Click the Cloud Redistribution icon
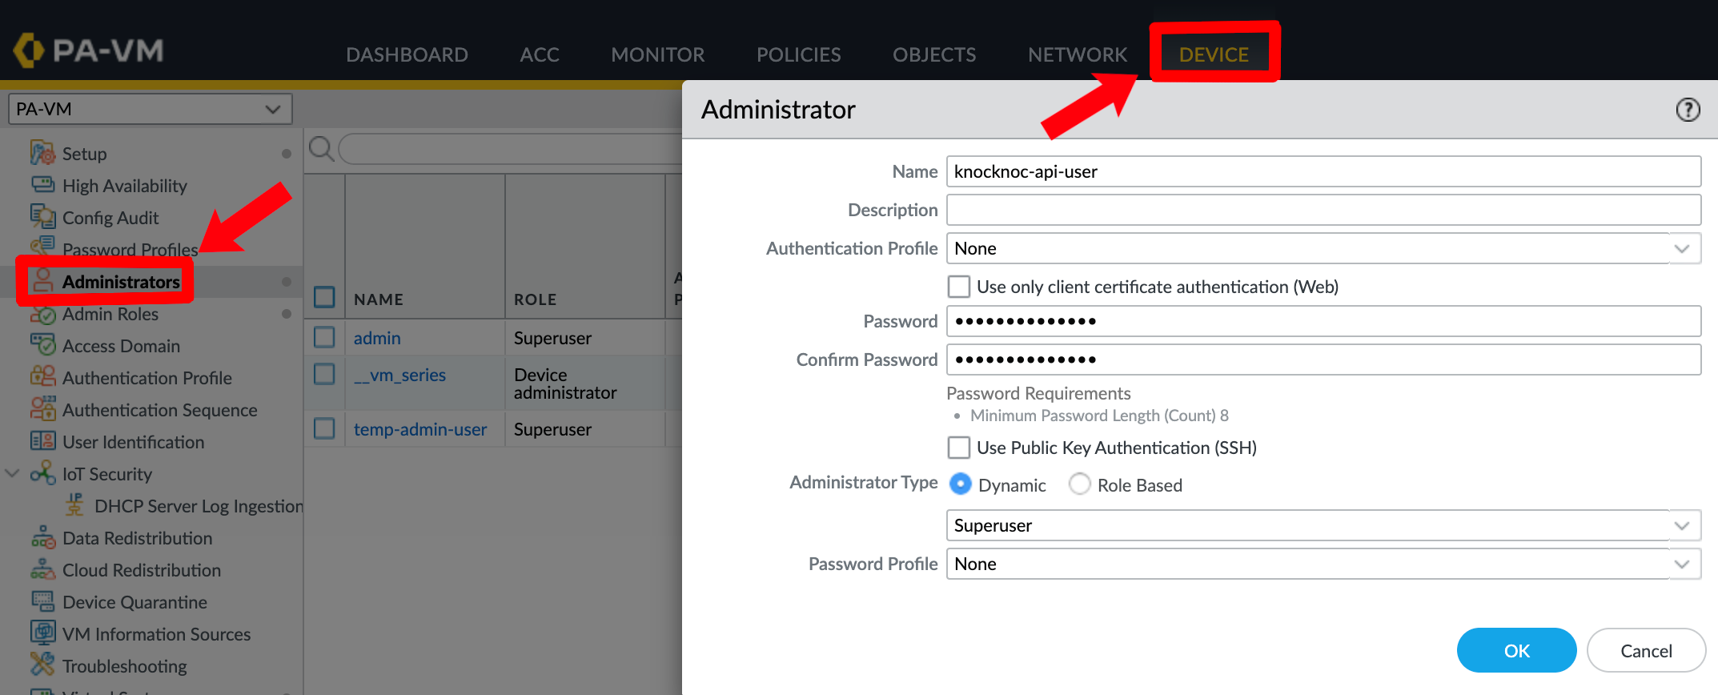Image resolution: width=1718 pixels, height=695 pixels. [42, 569]
